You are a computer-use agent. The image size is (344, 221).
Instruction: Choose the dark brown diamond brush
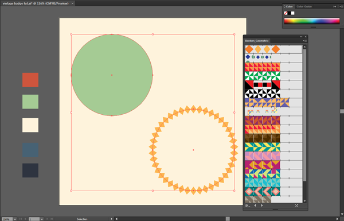(x=273, y=138)
